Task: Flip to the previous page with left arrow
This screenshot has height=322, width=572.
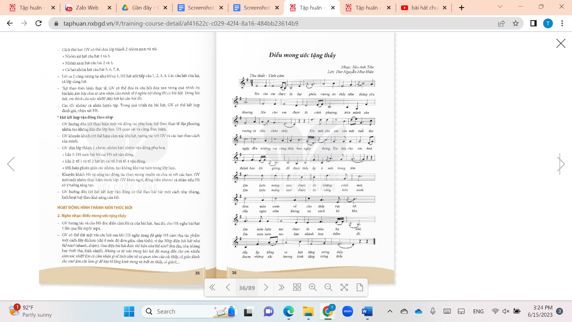Action: coord(11,164)
